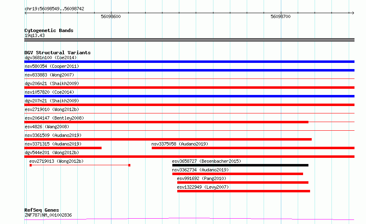Viewport: 366px width, 224px height.
Task: Select the nsv1057820 (Coe2014) variant label
Action: click(49, 92)
